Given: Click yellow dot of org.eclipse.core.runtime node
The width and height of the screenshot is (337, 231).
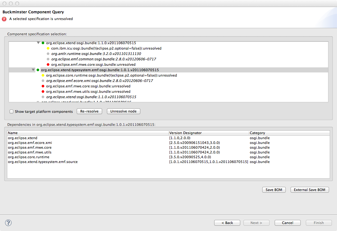Looking at the screenshot, I should [43, 75].
